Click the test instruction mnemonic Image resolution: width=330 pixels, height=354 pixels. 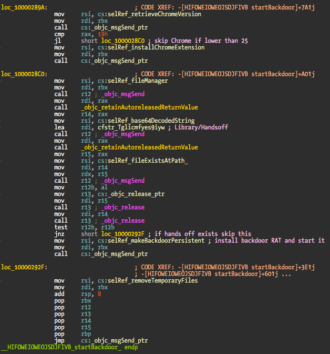[x=61, y=227]
